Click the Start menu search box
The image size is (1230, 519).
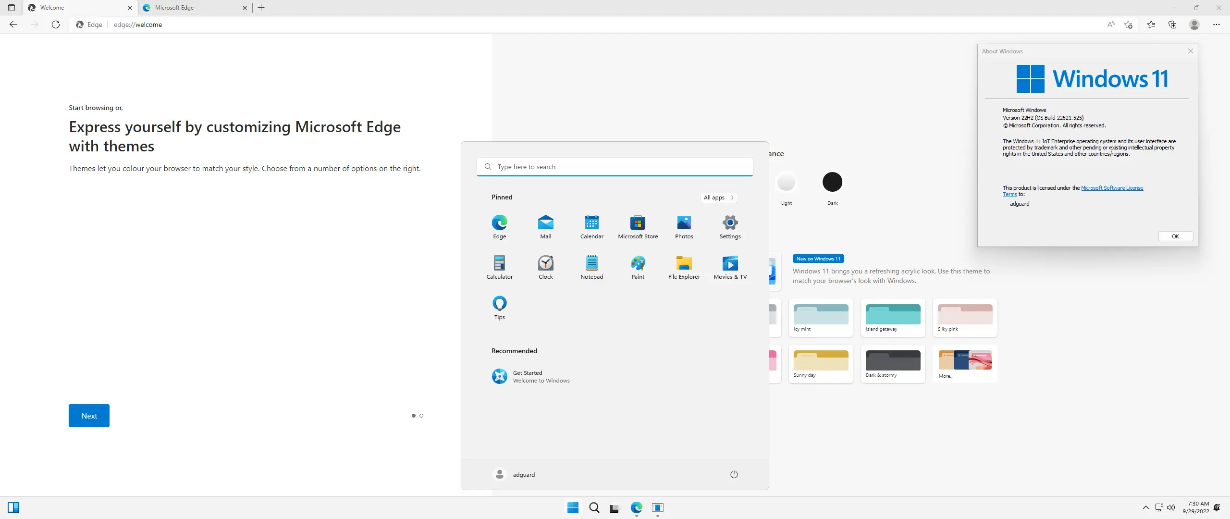point(615,167)
